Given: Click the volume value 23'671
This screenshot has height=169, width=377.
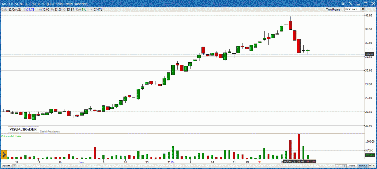Looking at the screenshot, I should click(98, 10).
